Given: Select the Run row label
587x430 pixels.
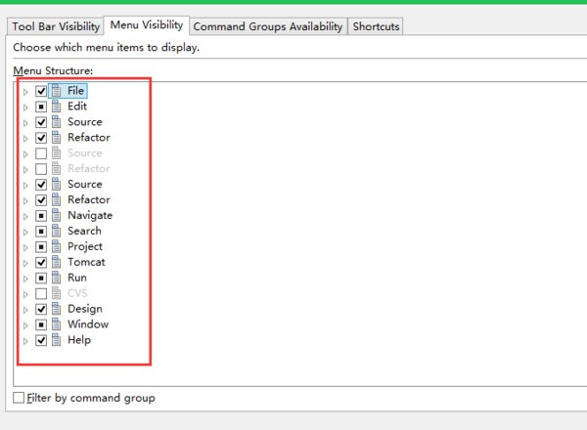Looking at the screenshot, I should [x=77, y=278].
